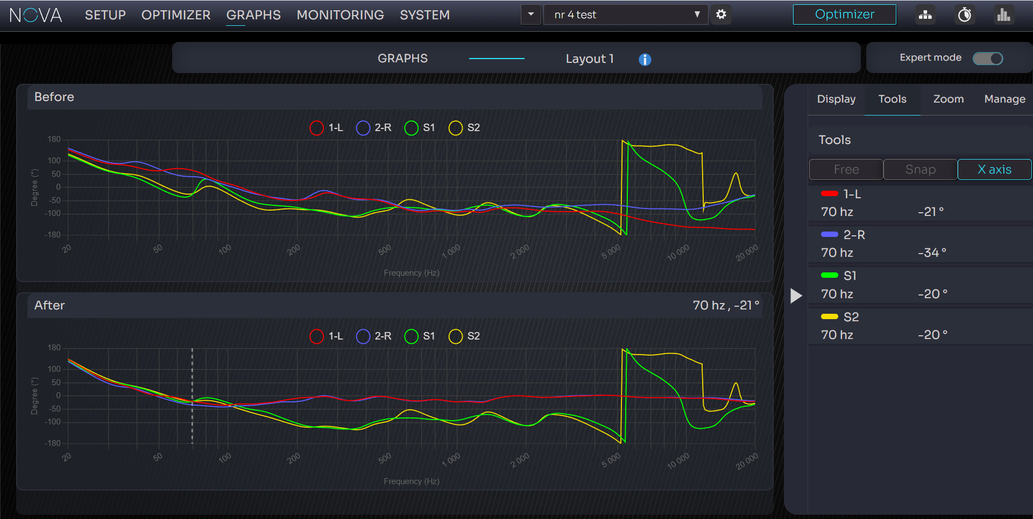Screen dimensions: 1033x519
Task: Click the '70 hz , -21 °' readout in After header
Action: tap(726, 305)
